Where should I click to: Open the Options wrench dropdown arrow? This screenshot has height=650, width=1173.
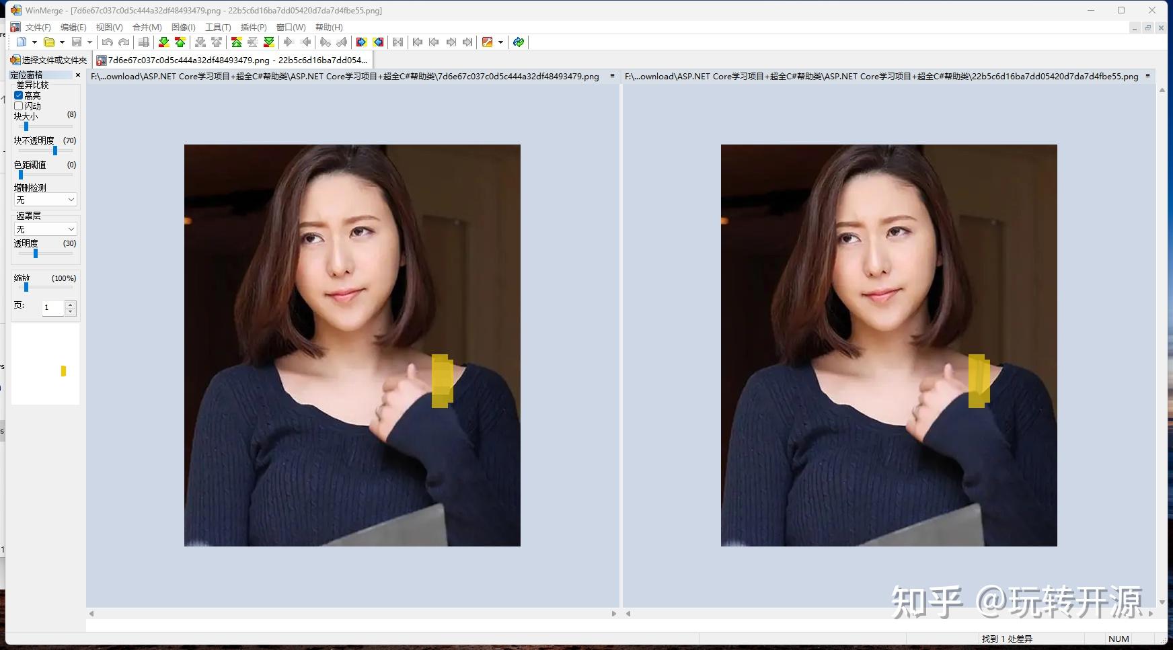click(x=500, y=42)
